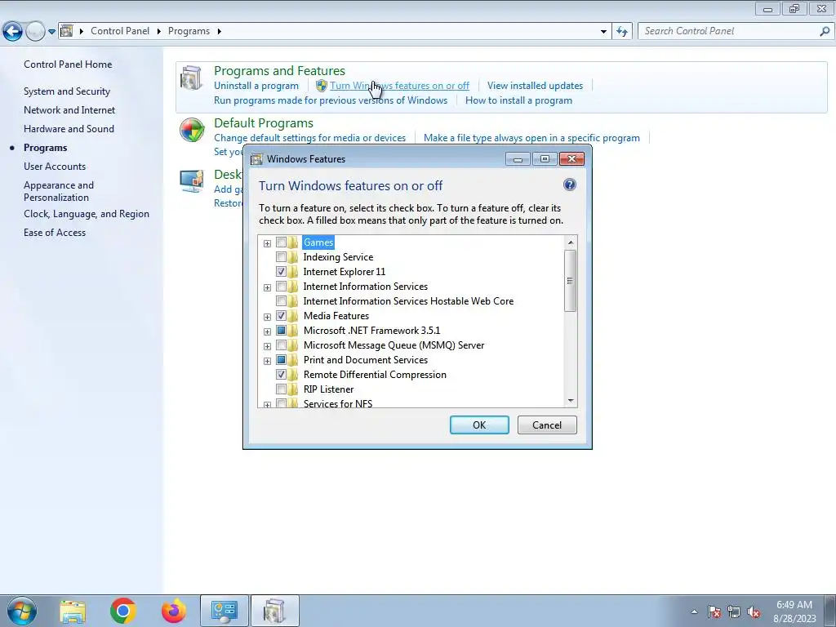Click the muted volume tray icon
836x627 pixels.
click(754, 611)
